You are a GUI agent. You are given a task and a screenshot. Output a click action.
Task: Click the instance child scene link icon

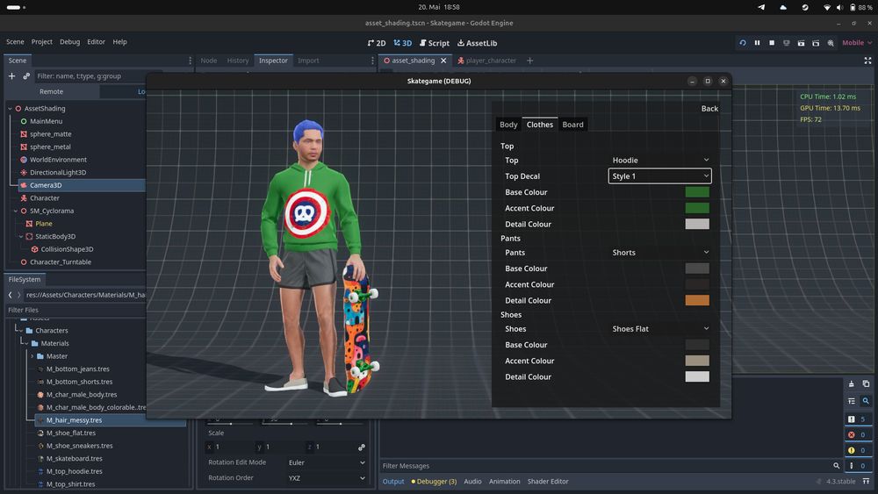point(26,76)
